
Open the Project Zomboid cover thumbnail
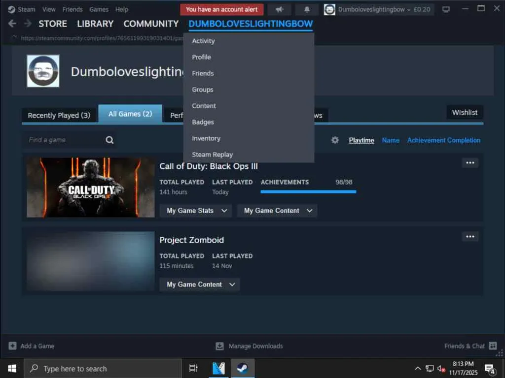[91, 261]
